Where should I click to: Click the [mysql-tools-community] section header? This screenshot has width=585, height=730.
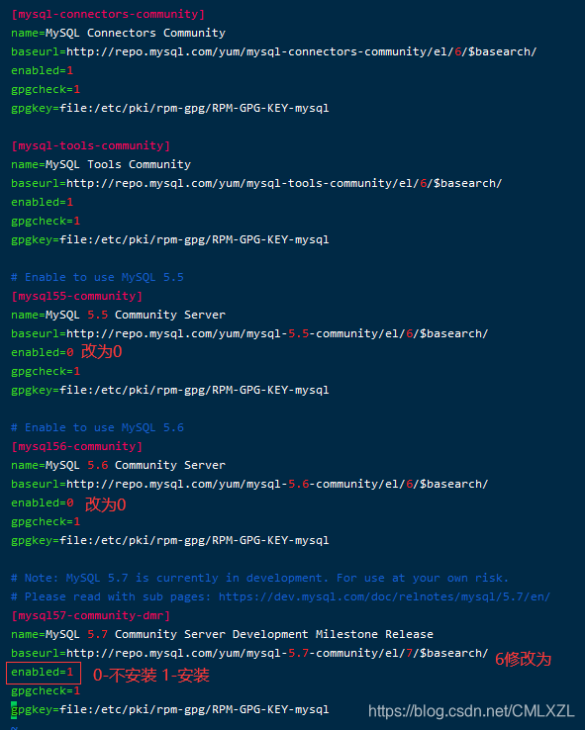pos(90,145)
